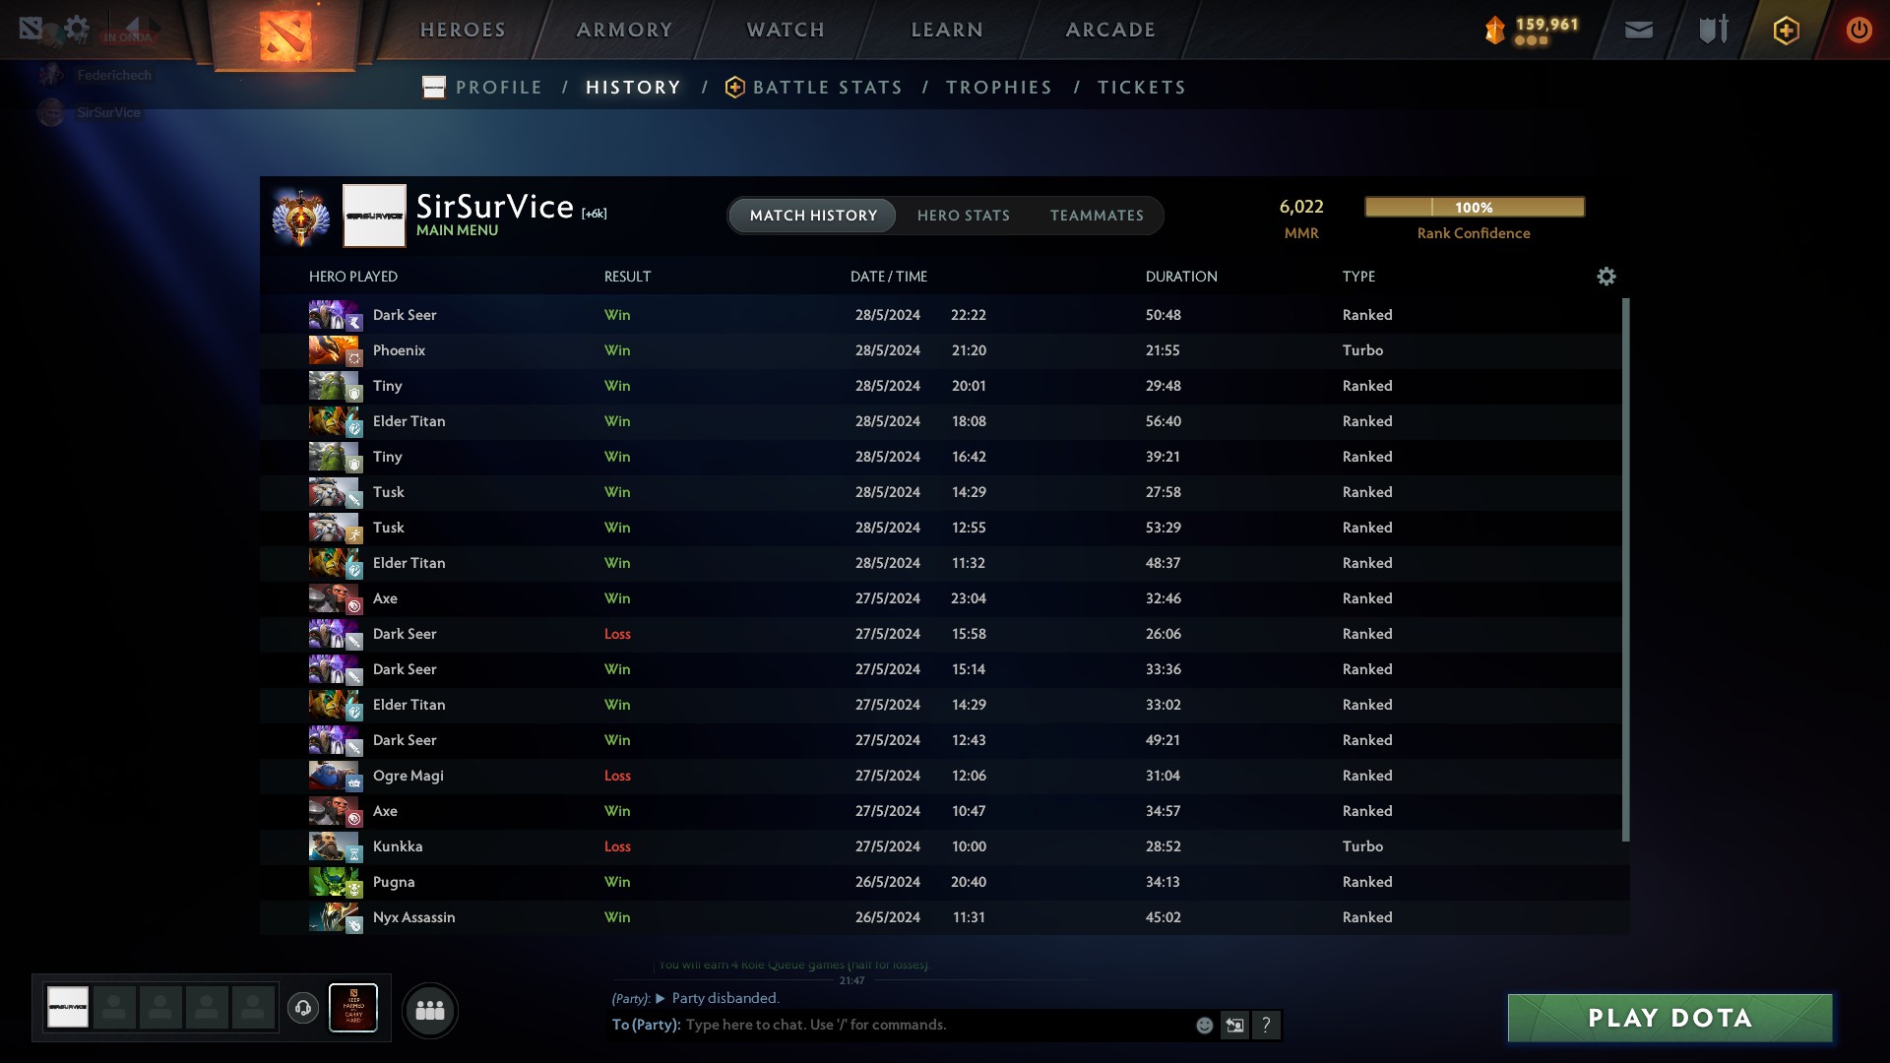Click the match history scrollbar
The image size is (1890, 1063).
pyautogui.click(x=1625, y=571)
